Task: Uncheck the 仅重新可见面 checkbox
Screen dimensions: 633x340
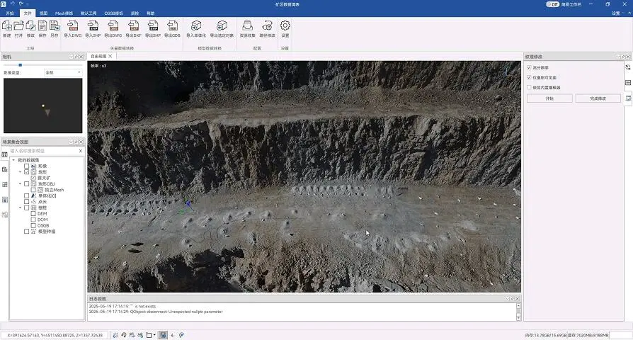Action: [x=529, y=77]
